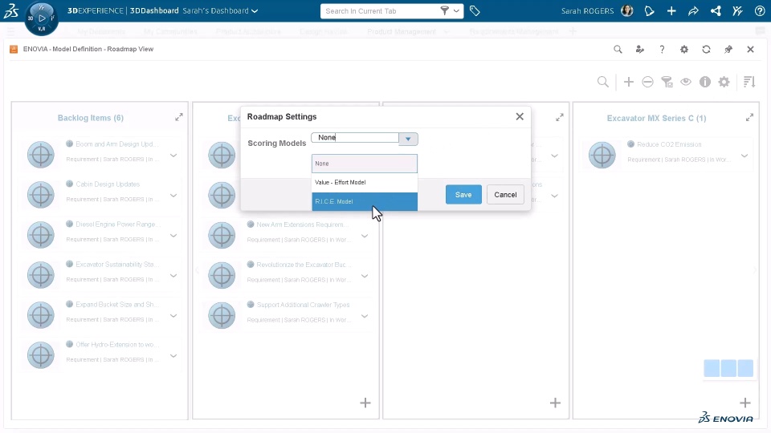
Task: Open the tools icon in top bar
Action: 737,10
